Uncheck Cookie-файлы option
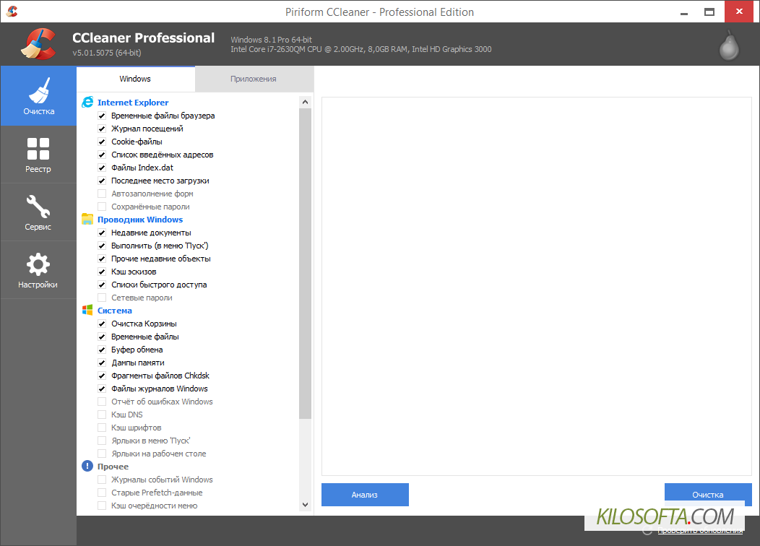Viewport: 760px width, 546px height. [102, 142]
